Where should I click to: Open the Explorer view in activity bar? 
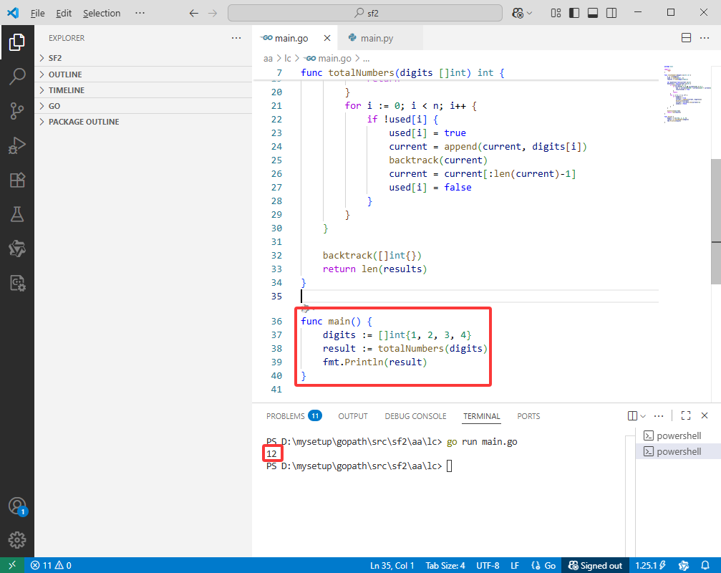17,42
